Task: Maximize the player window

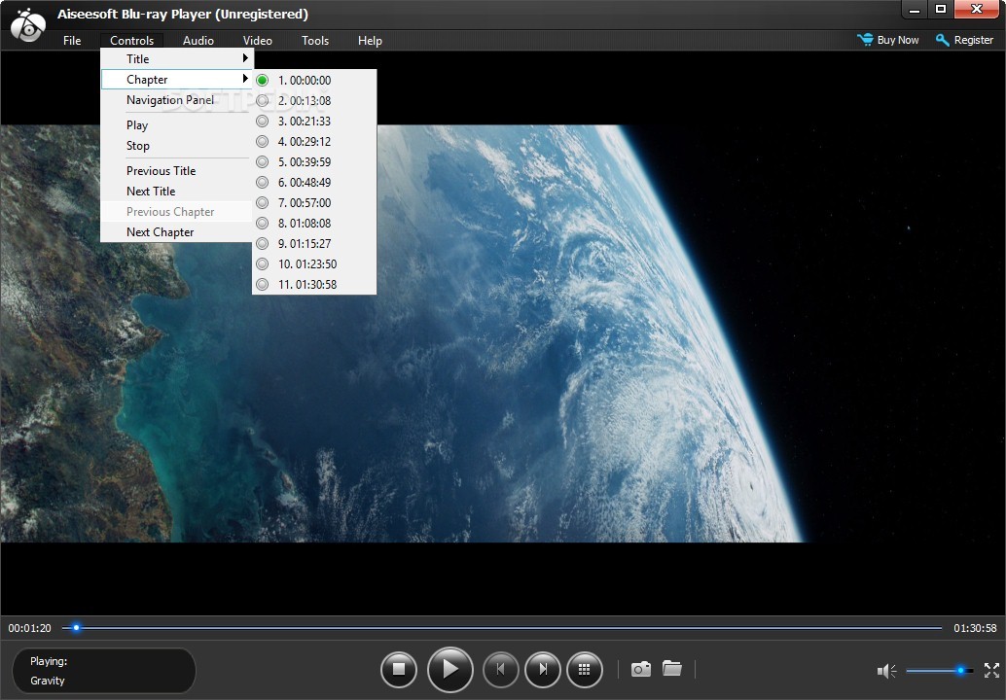Action: 941,10
